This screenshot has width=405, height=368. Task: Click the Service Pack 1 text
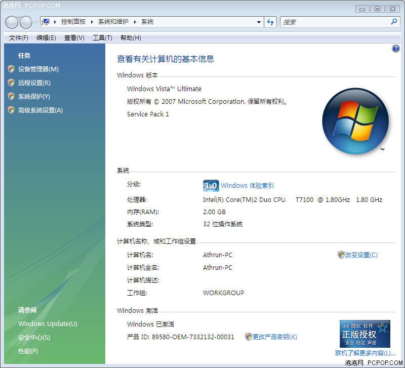tap(148, 114)
